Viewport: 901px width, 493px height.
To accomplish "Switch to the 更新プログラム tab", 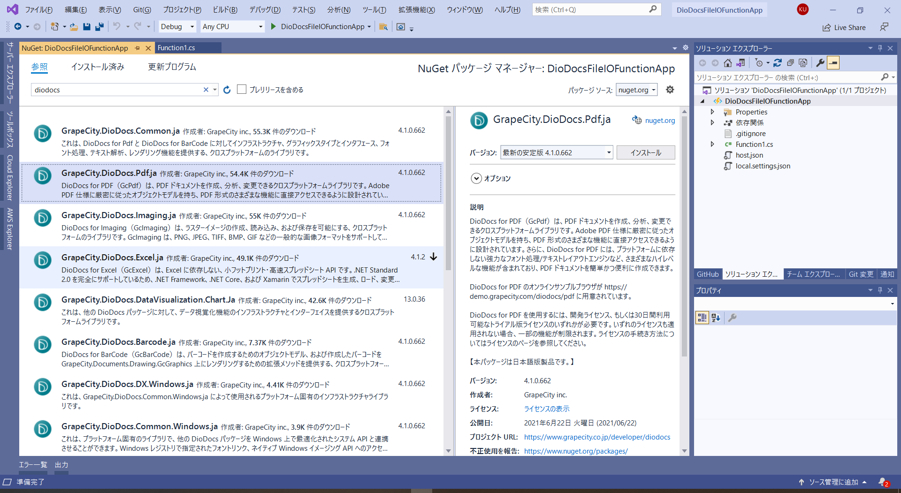I will [x=172, y=67].
